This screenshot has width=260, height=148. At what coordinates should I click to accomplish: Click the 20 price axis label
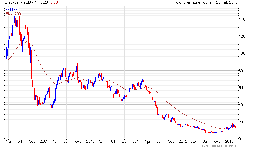[241, 122]
